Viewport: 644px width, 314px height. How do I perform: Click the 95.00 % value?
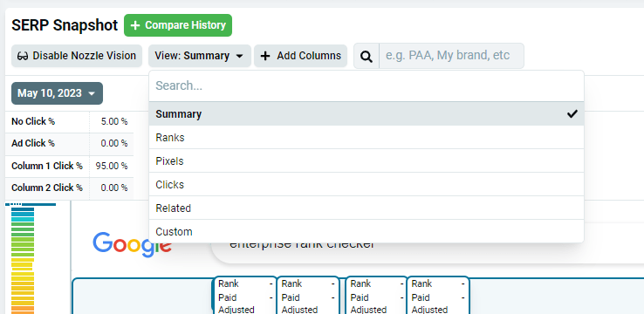(x=112, y=167)
